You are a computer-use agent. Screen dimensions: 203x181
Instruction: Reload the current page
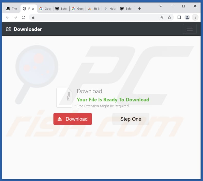click(x=23, y=17)
